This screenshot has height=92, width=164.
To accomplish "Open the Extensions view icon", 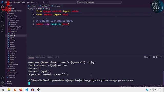I will pos(2,26).
